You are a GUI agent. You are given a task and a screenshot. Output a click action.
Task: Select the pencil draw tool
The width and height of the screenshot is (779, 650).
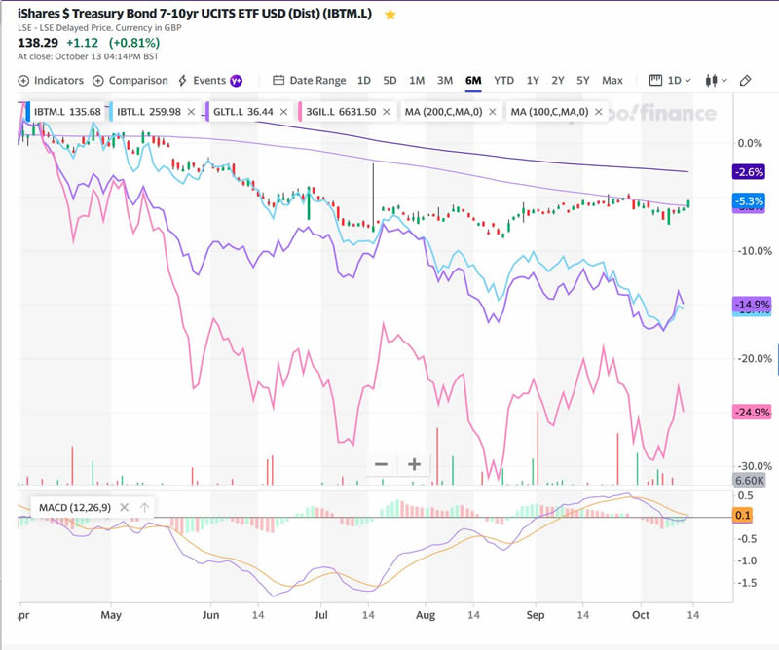745,81
